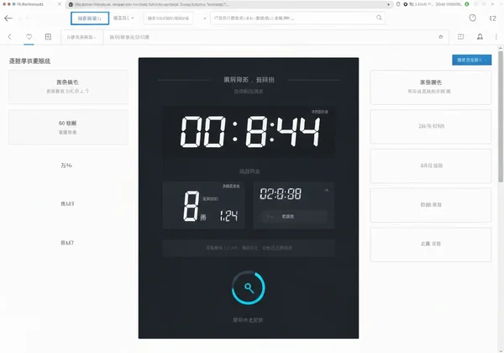Select the left card starting with 60

(x=68, y=127)
